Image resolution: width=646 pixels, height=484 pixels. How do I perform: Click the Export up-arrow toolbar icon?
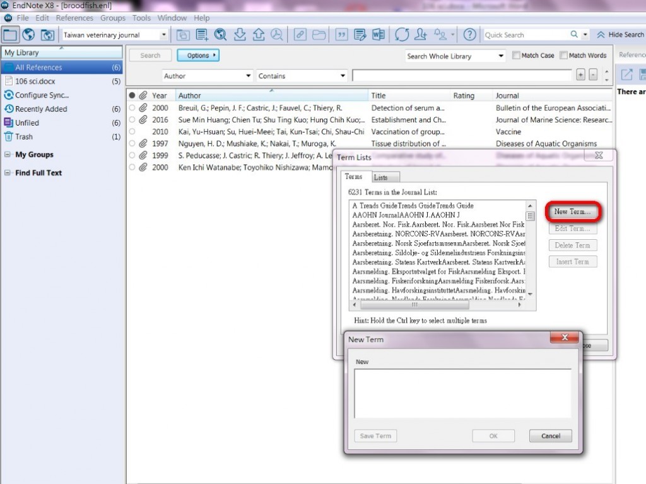pyautogui.click(x=258, y=35)
